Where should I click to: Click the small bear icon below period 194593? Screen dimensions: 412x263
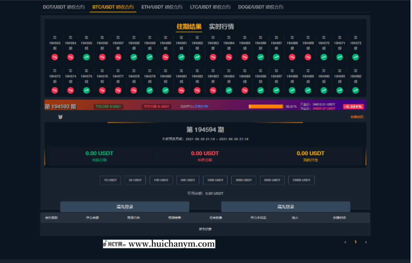(x=61, y=117)
